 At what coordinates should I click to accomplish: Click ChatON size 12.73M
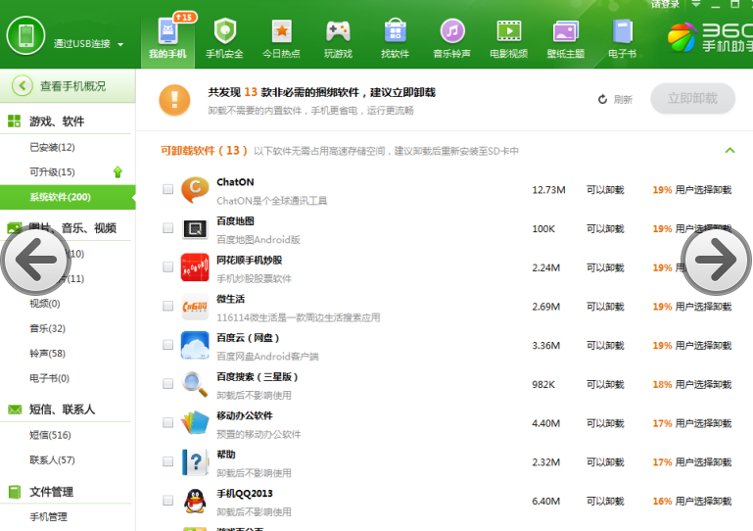click(x=548, y=190)
